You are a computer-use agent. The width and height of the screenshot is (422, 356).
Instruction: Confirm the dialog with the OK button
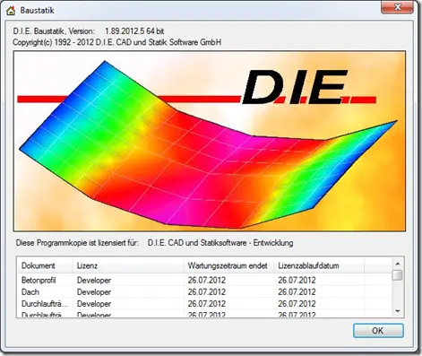[378, 331]
